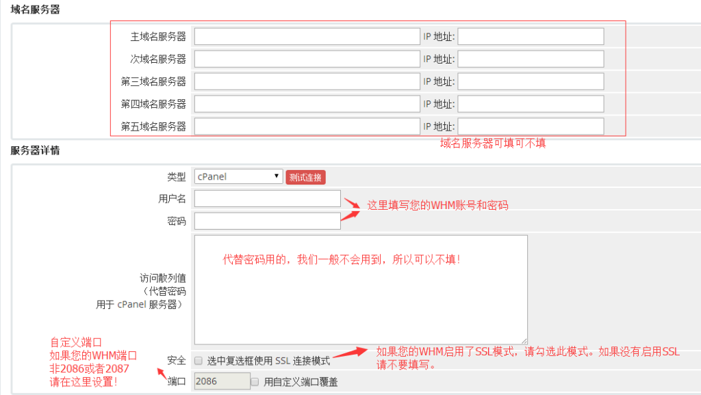Focus the 次域名服务器 hostname field
The width and height of the screenshot is (701, 395).
[x=307, y=59]
